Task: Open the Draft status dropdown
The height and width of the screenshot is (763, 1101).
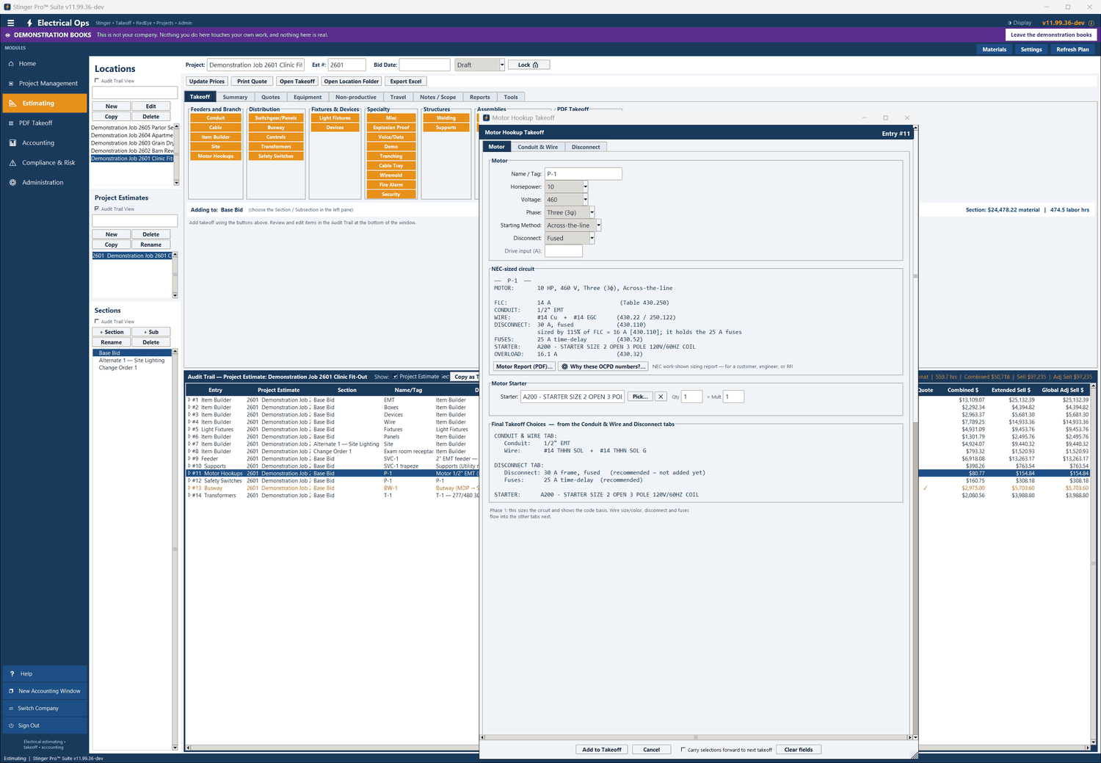Action: [x=502, y=65]
